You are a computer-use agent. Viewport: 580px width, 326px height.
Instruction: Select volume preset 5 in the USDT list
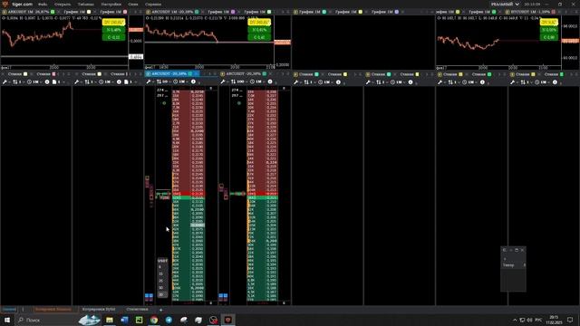tap(161, 267)
